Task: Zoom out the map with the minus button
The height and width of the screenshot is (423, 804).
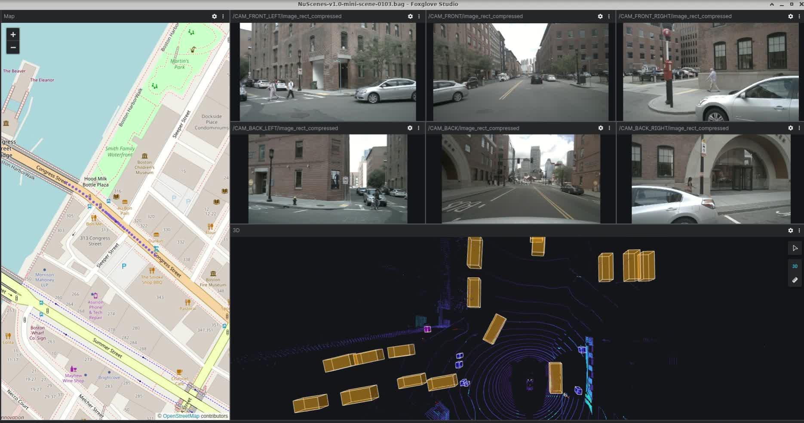Action: click(x=13, y=47)
